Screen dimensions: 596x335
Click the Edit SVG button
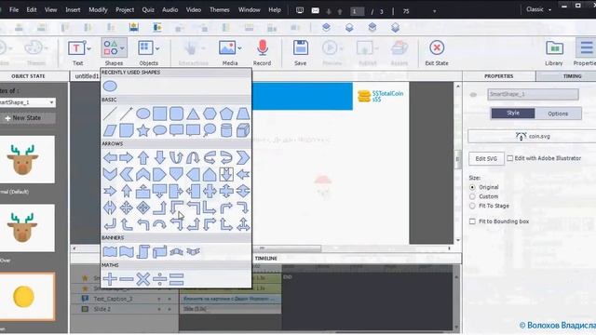point(486,158)
